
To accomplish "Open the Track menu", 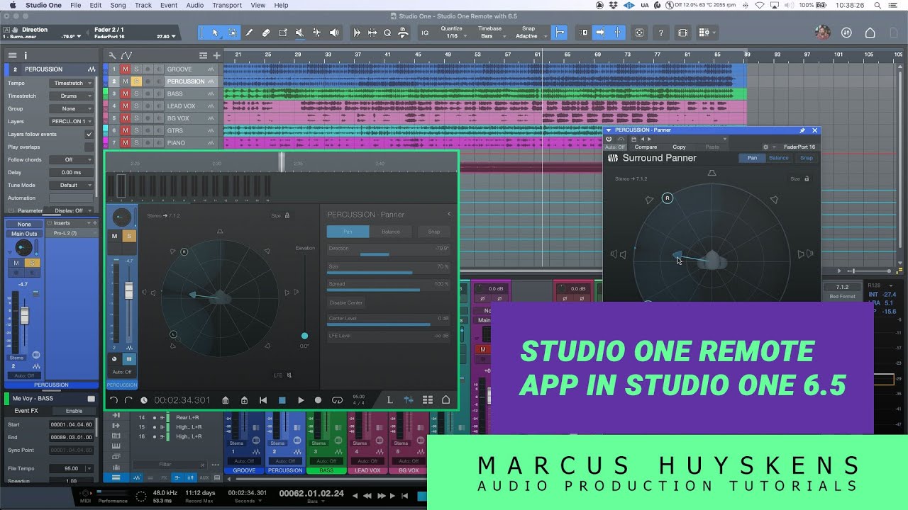I will [143, 5].
